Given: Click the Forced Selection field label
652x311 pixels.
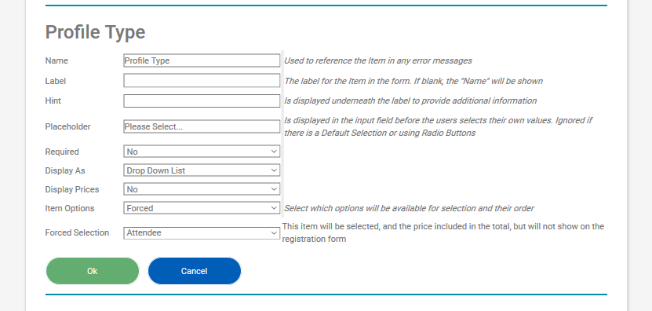Looking at the screenshot, I should [x=77, y=232].
